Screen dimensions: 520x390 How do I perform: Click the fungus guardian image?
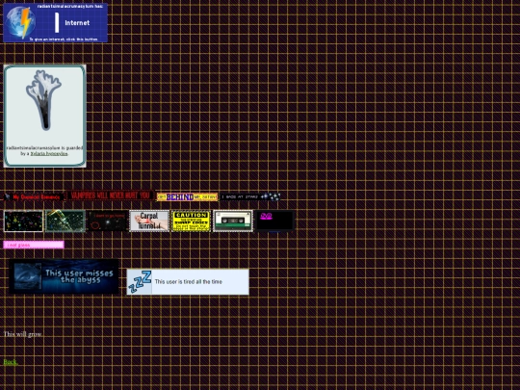tap(43, 100)
